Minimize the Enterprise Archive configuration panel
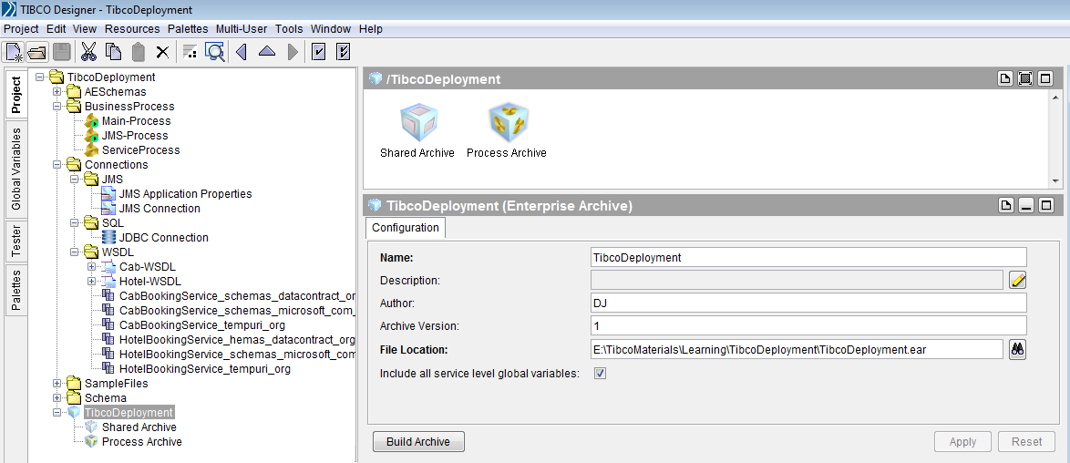Screen dimensions: 1070x463 coord(1025,206)
